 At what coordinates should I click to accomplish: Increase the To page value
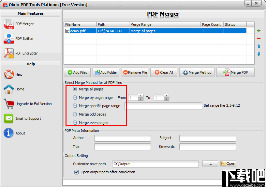[167, 96]
